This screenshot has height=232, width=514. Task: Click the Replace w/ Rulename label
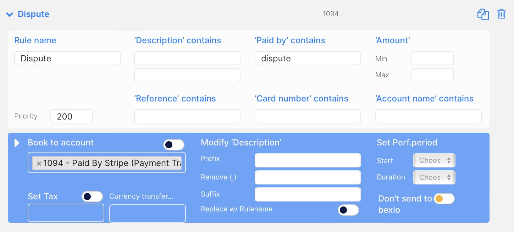click(x=237, y=209)
